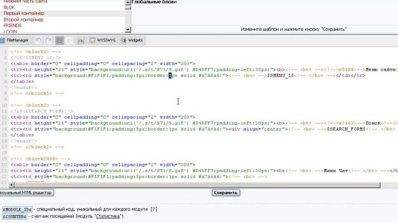Select Первый контейнер in the list
The width and height of the screenshot is (398, 223).
tap(24, 14)
